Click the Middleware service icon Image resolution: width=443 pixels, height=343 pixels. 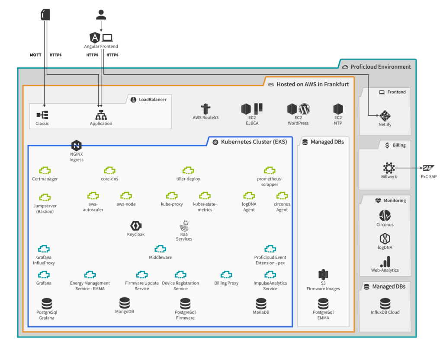click(160, 249)
